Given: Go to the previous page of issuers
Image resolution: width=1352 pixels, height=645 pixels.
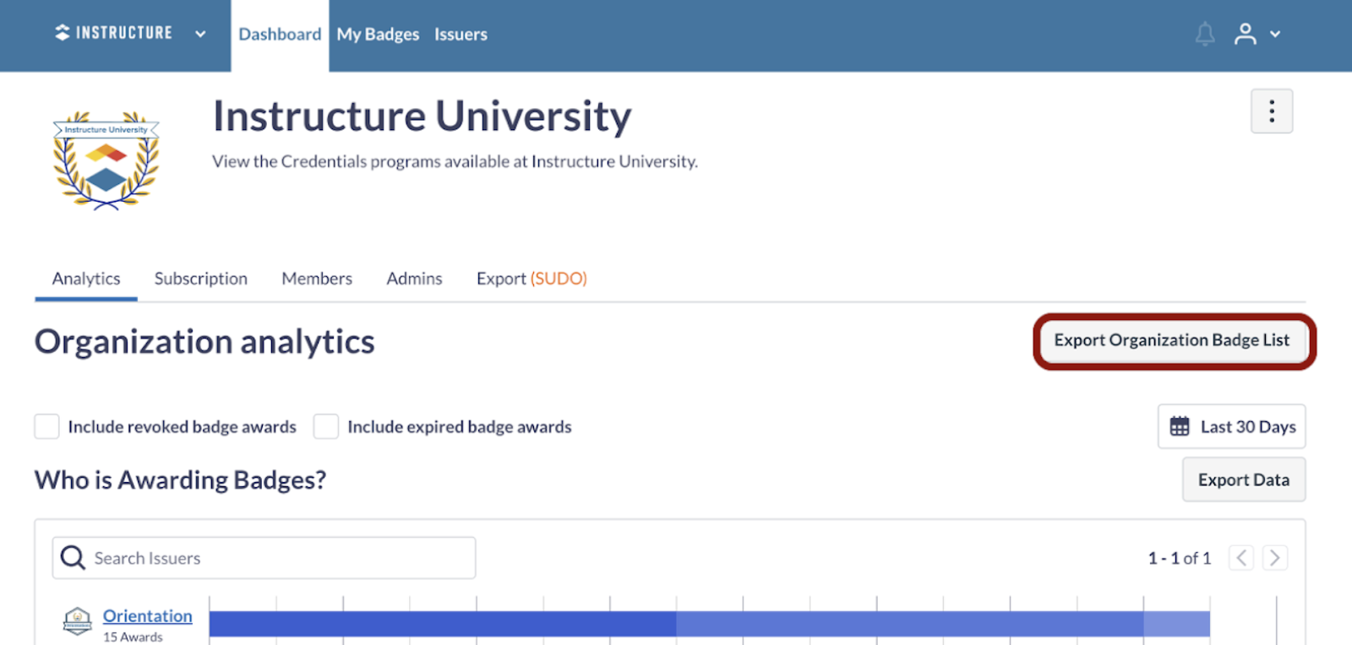Looking at the screenshot, I should 1240,558.
